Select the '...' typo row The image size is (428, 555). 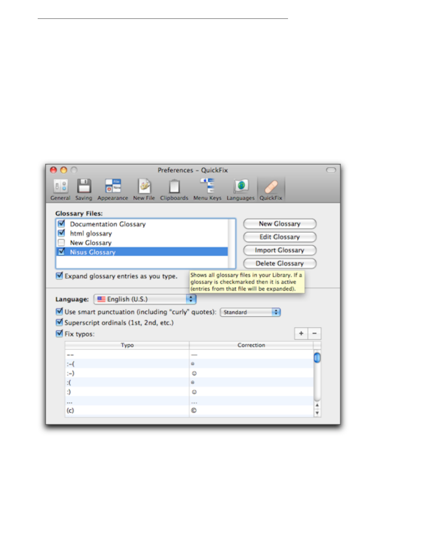pos(189,401)
